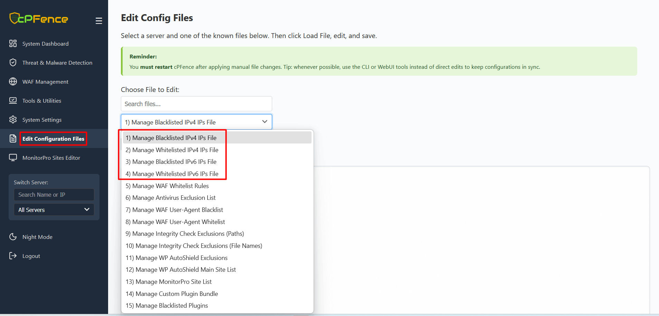Image resolution: width=659 pixels, height=316 pixels.
Task: Click the WAF Management globe icon
Action: [13, 82]
